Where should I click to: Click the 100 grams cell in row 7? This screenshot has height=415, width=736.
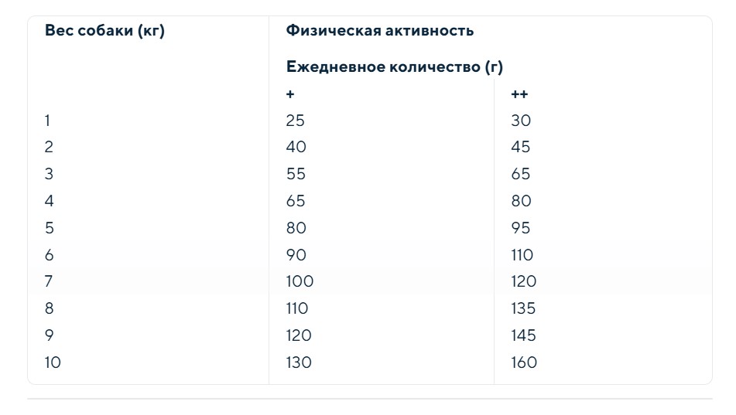[x=300, y=281]
